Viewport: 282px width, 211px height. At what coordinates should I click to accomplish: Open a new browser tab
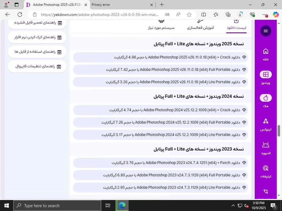pos(162,5)
